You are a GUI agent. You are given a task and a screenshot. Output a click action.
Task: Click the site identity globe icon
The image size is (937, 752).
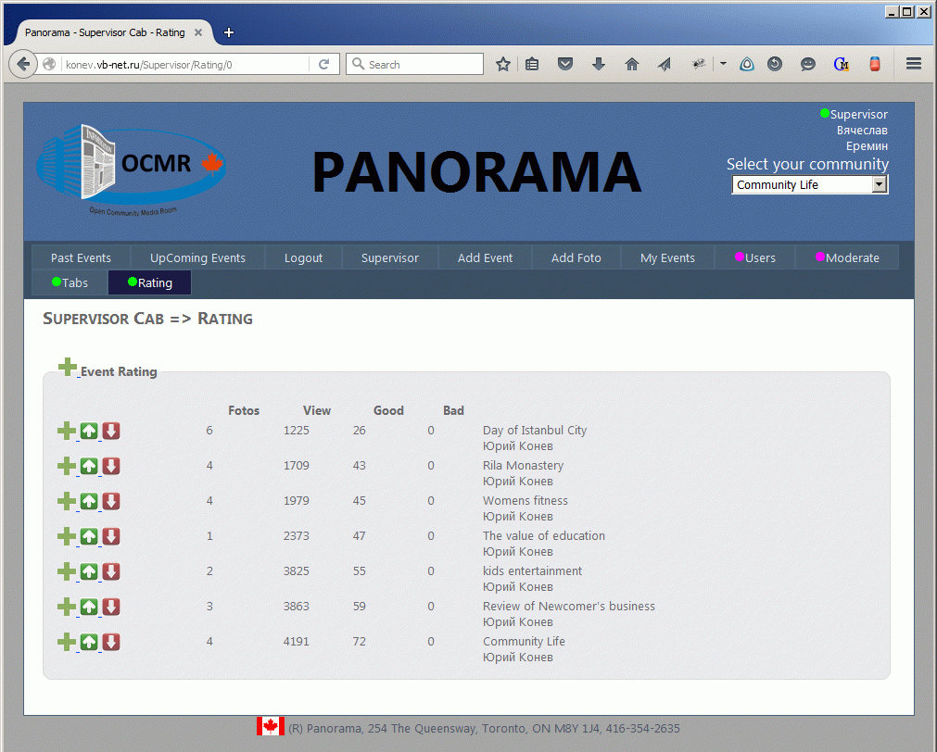tap(49, 64)
